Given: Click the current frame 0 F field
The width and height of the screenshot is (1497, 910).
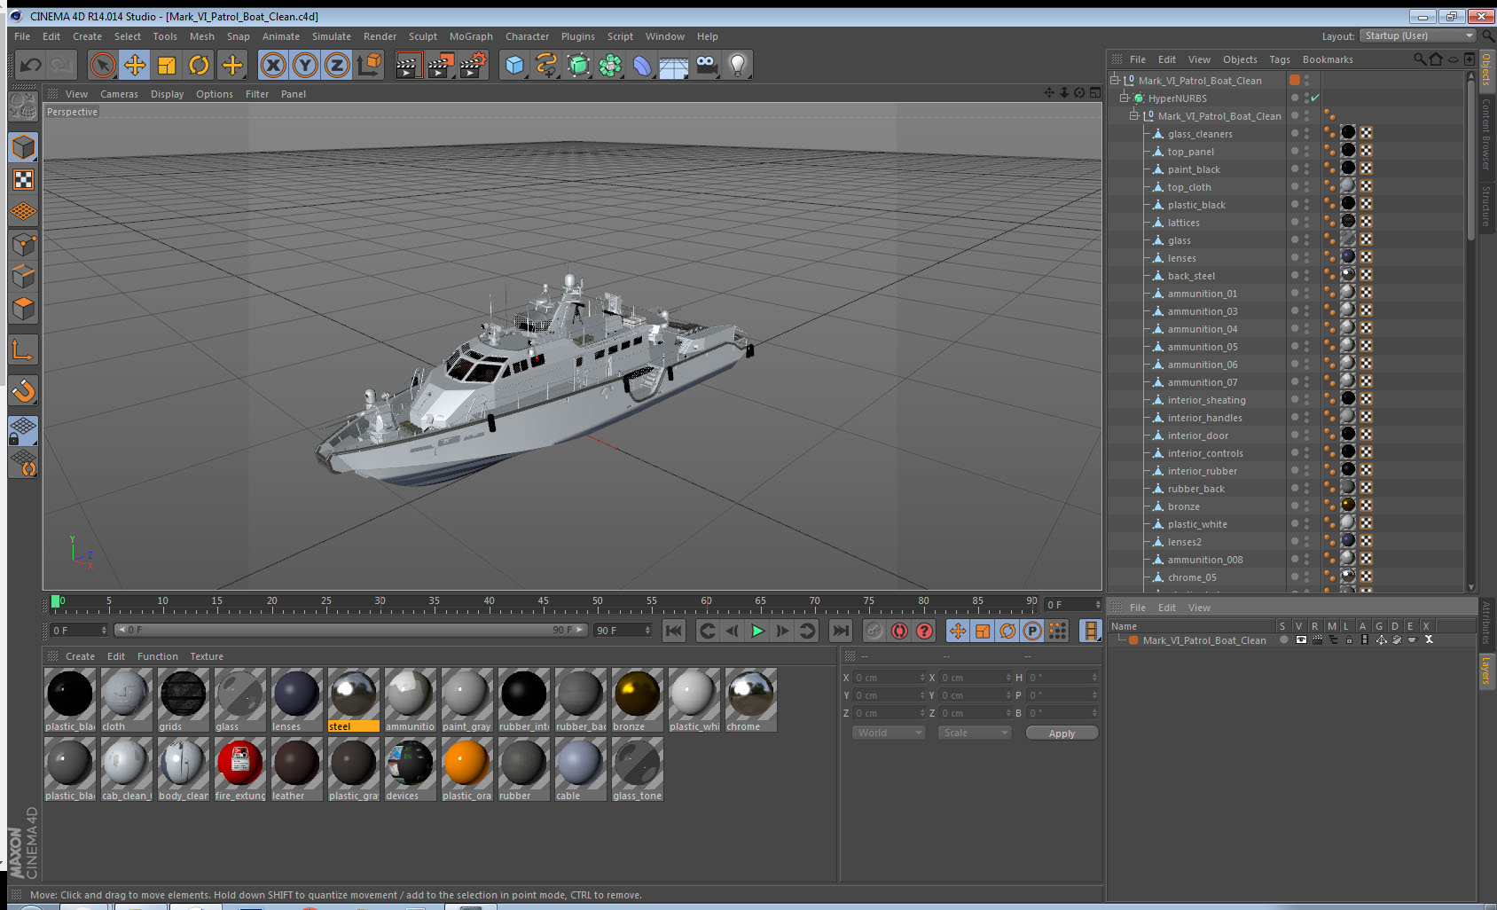Looking at the screenshot, I should (x=78, y=630).
